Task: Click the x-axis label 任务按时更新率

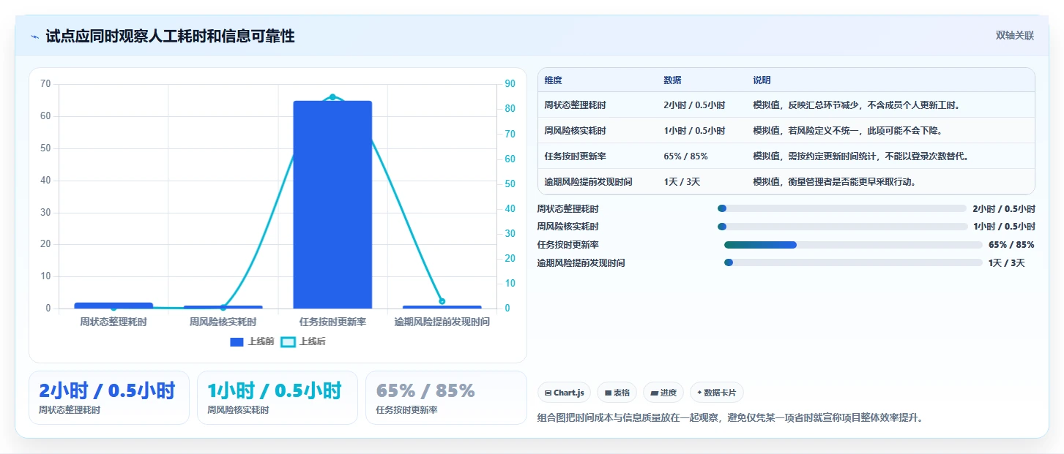Action: [x=332, y=322]
